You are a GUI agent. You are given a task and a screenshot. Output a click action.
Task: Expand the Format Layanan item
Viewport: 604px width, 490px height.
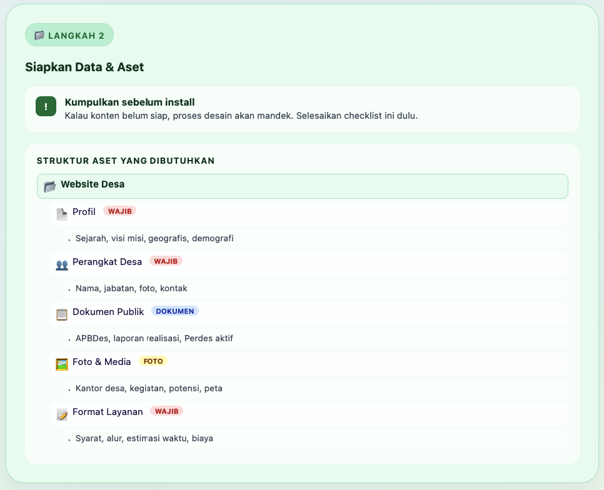pyautogui.click(x=108, y=411)
